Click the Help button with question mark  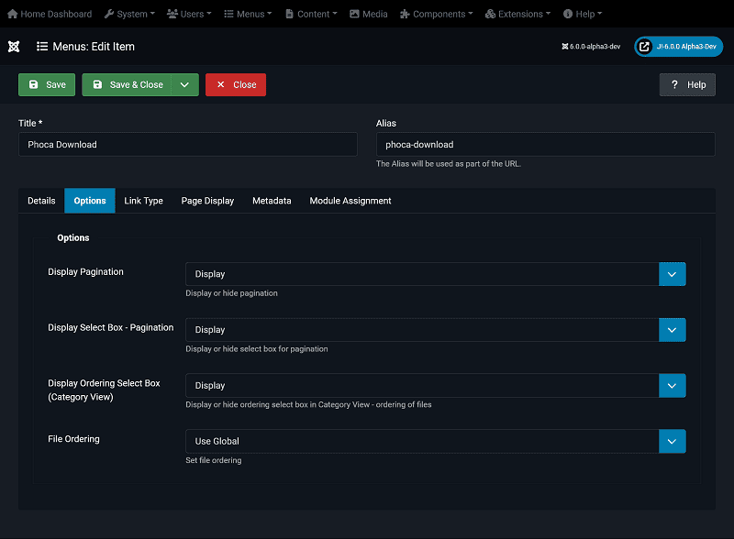(x=687, y=84)
